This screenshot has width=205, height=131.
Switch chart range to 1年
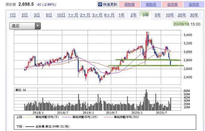[122, 15]
